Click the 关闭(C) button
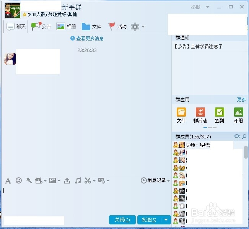Viewport: 249px width, 229px height. 122,220
